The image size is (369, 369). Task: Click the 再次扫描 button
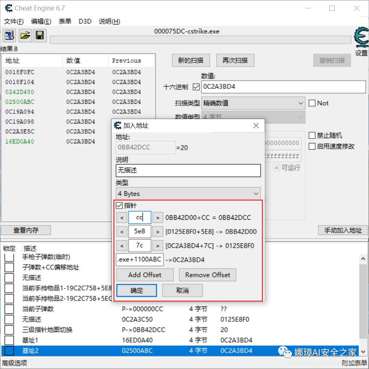pyautogui.click(x=235, y=60)
